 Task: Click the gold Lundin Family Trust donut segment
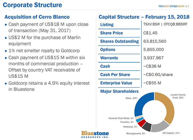pyautogui.click(x=170, y=108)
